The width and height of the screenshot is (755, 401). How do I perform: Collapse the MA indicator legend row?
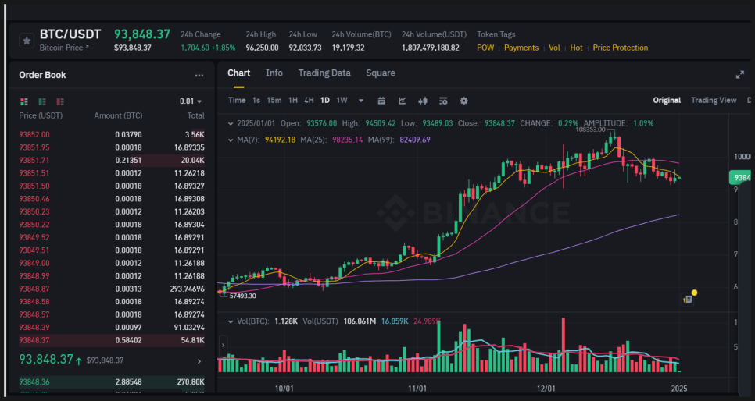[x=231, y=140]
